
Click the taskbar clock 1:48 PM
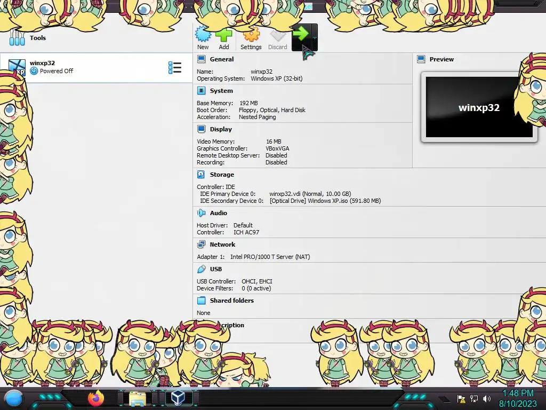tap(518, 393)
